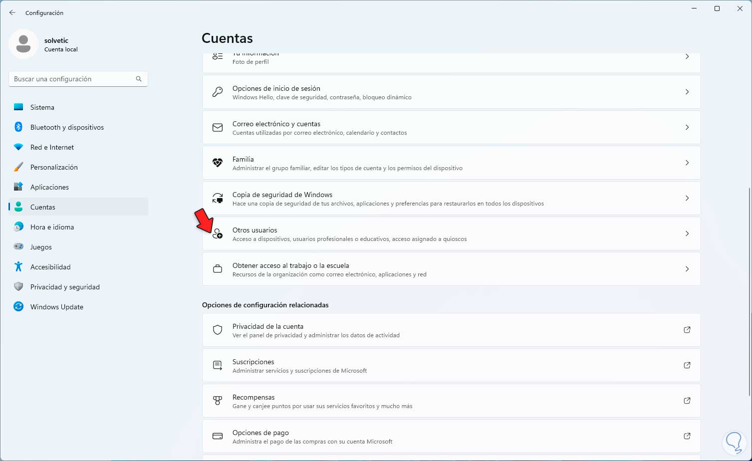Screen dimensions: 752x461
Task: Click the Juegos controller icon
Action: point(18,247)
